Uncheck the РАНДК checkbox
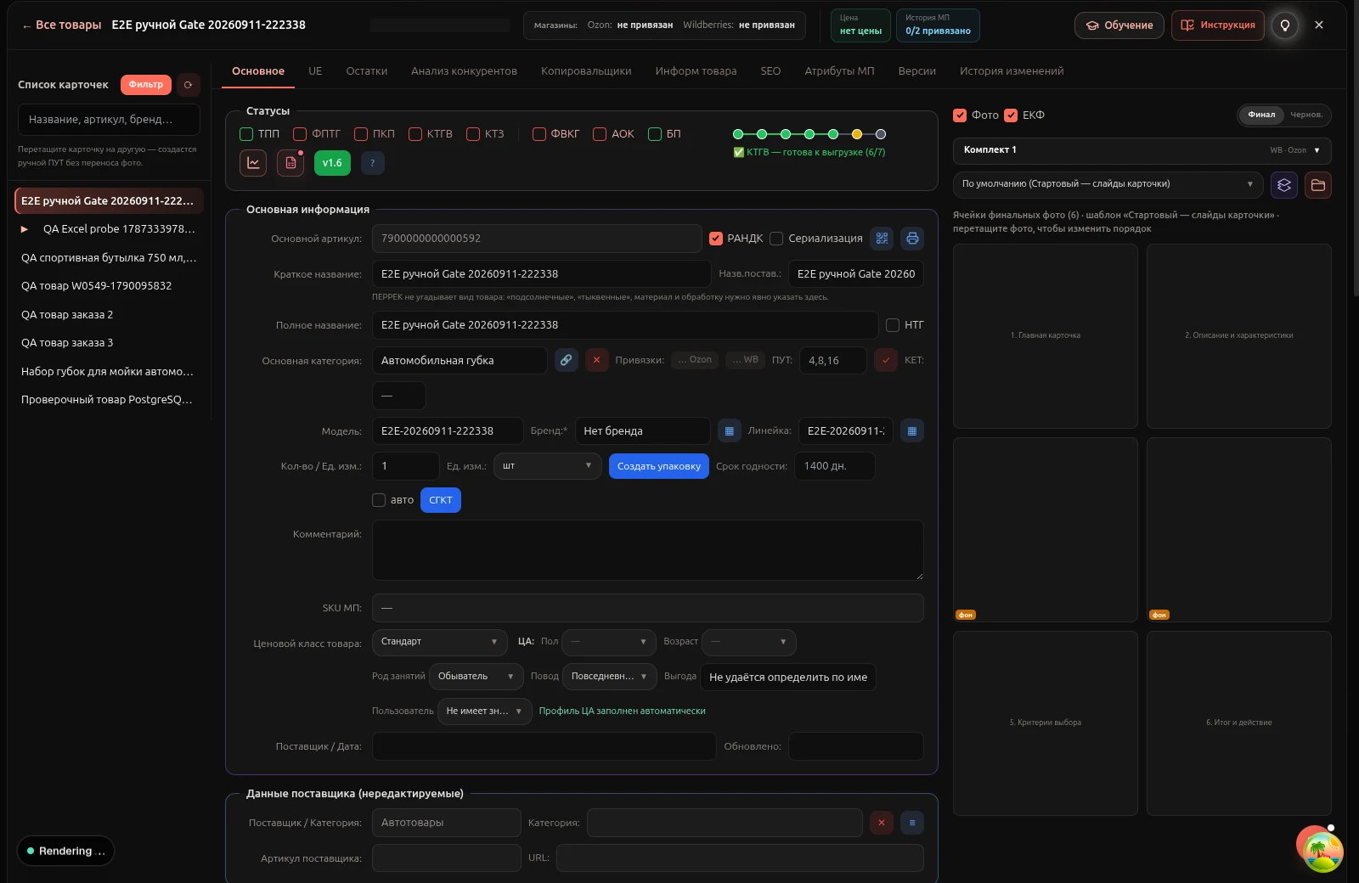This screenshot has width=1359, height=883. 716,239
